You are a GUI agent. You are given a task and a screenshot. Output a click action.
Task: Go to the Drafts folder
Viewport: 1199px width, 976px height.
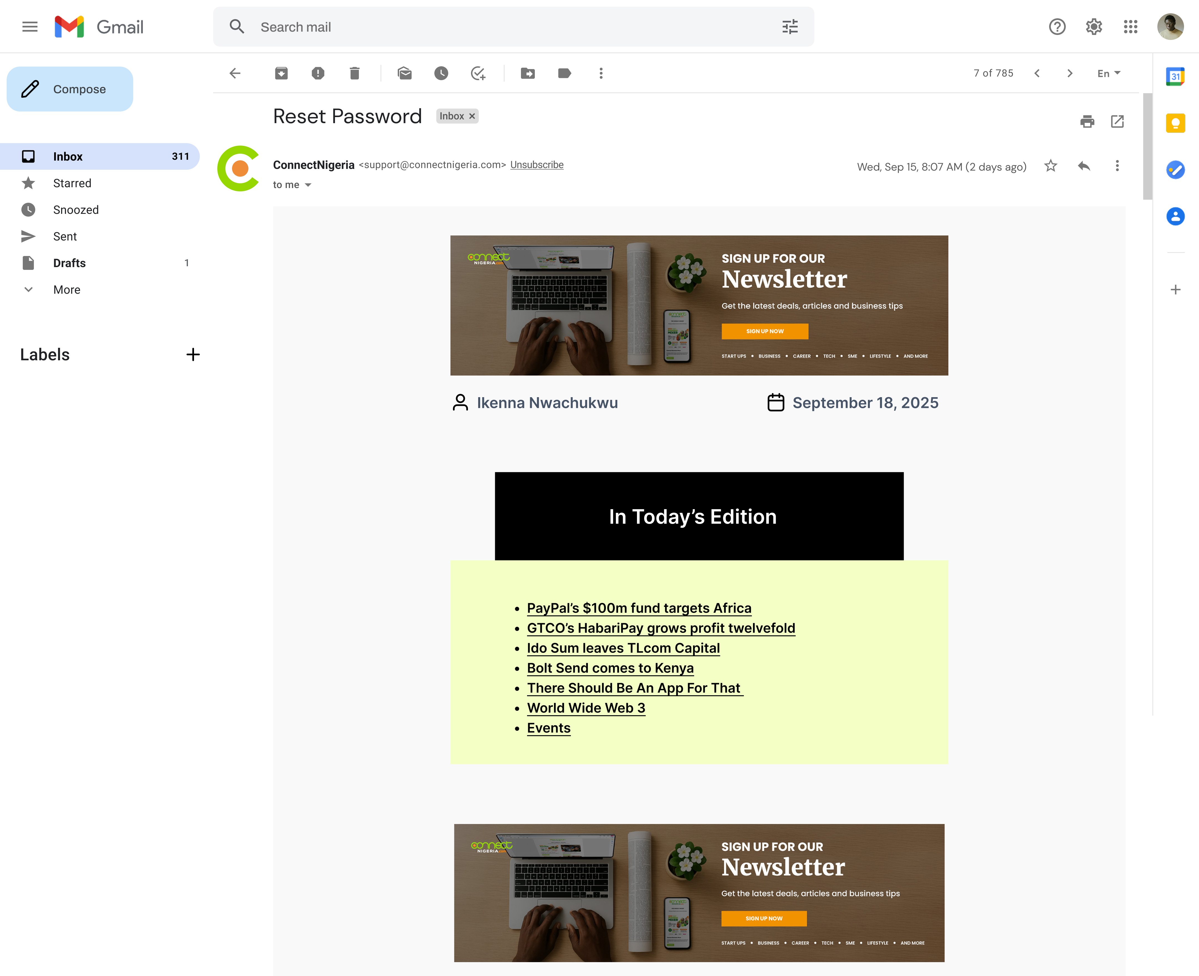point(69,263)
